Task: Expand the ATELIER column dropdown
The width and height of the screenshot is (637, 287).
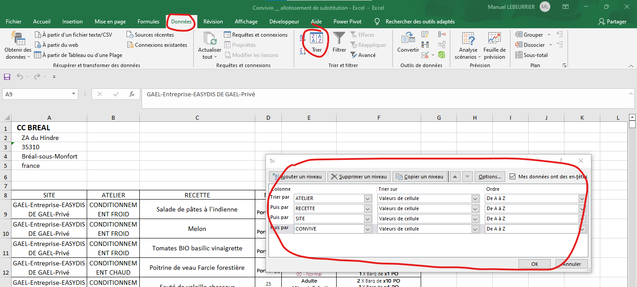Action: [x=368, y=199]
